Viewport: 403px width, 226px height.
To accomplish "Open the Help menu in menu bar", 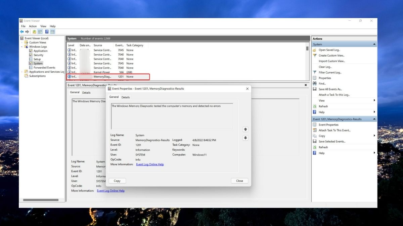I will click(x=52, y=26).
